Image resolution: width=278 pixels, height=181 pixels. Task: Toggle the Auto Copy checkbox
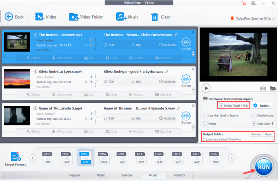(x=254, y=123)
